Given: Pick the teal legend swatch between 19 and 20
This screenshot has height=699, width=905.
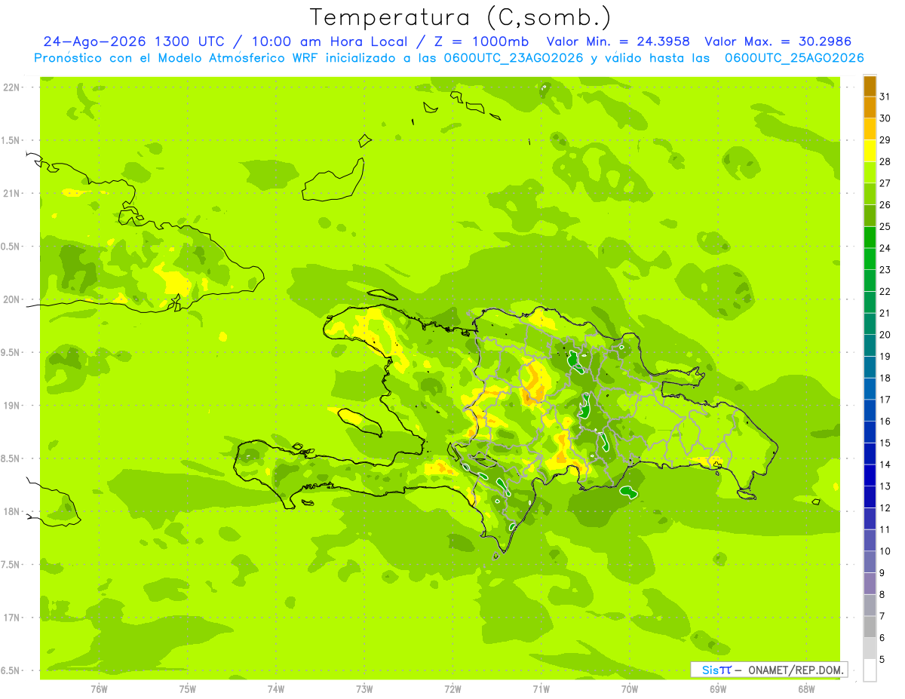Looking at the screenshot, I should coord(870,346).
